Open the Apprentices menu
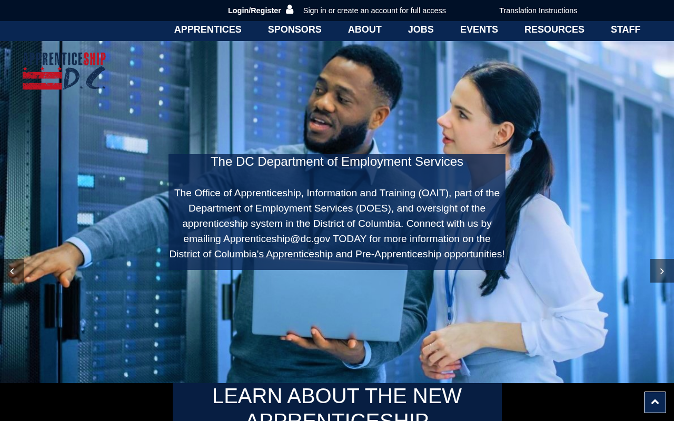The width and height of the screenshot is (674, 421). pos(208,30)
